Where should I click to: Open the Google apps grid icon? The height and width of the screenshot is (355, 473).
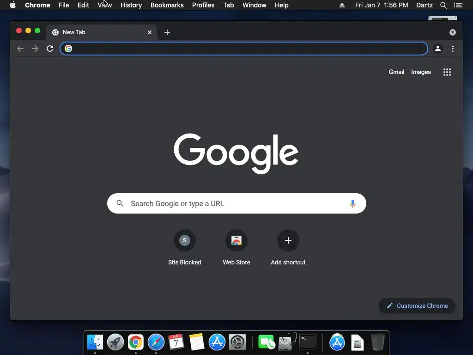[x=447, y=72]
